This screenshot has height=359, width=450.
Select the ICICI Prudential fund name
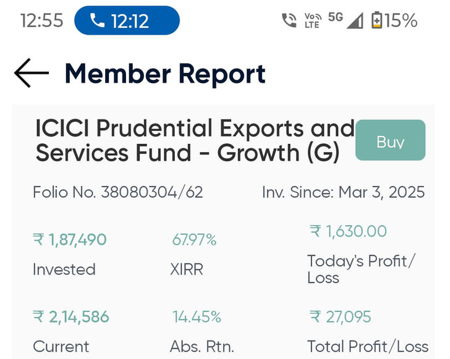click(x=195, y=140)
